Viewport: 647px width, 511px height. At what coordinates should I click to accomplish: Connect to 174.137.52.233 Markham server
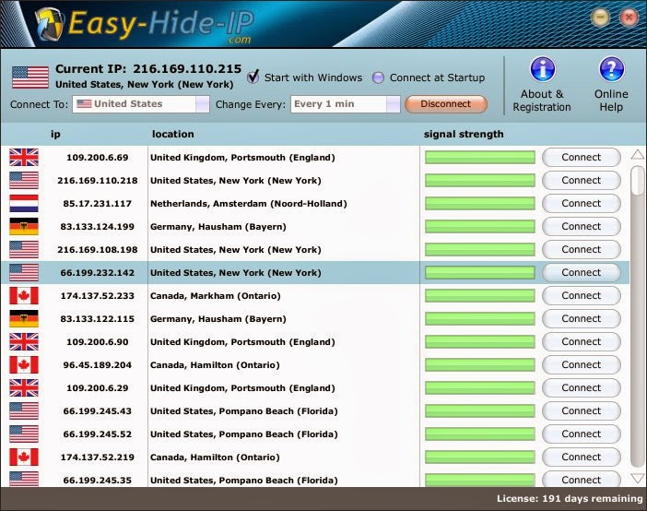tap(581, 296)
